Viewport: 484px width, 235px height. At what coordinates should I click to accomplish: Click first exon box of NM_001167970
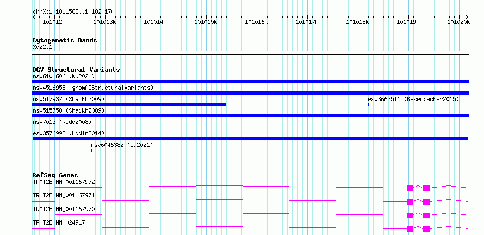coord(409,215)
